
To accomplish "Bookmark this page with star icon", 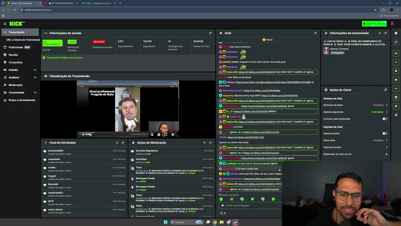I will click(x=375, y=10).
